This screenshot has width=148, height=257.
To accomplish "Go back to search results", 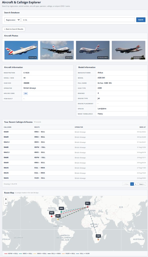I will (x=14, y=29).
